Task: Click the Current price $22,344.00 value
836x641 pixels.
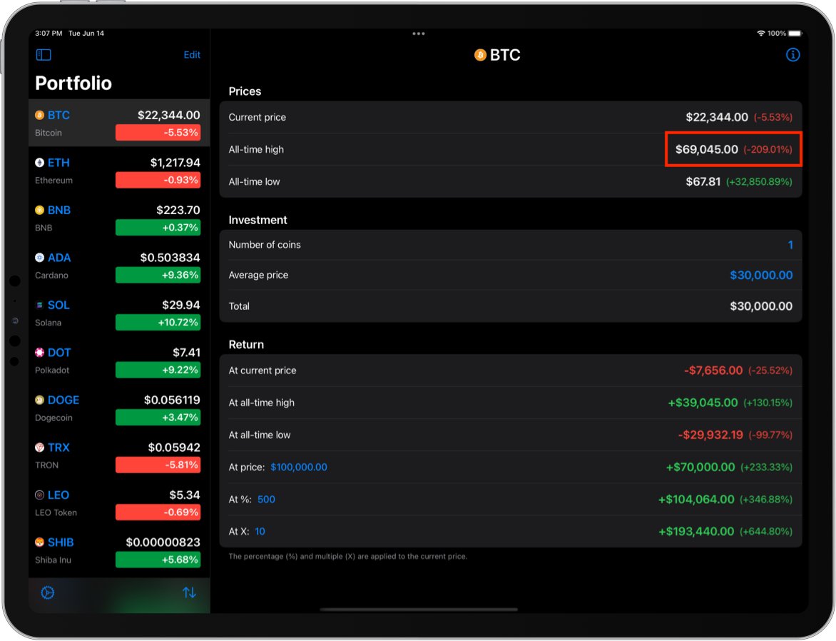Action: point(717,117)
